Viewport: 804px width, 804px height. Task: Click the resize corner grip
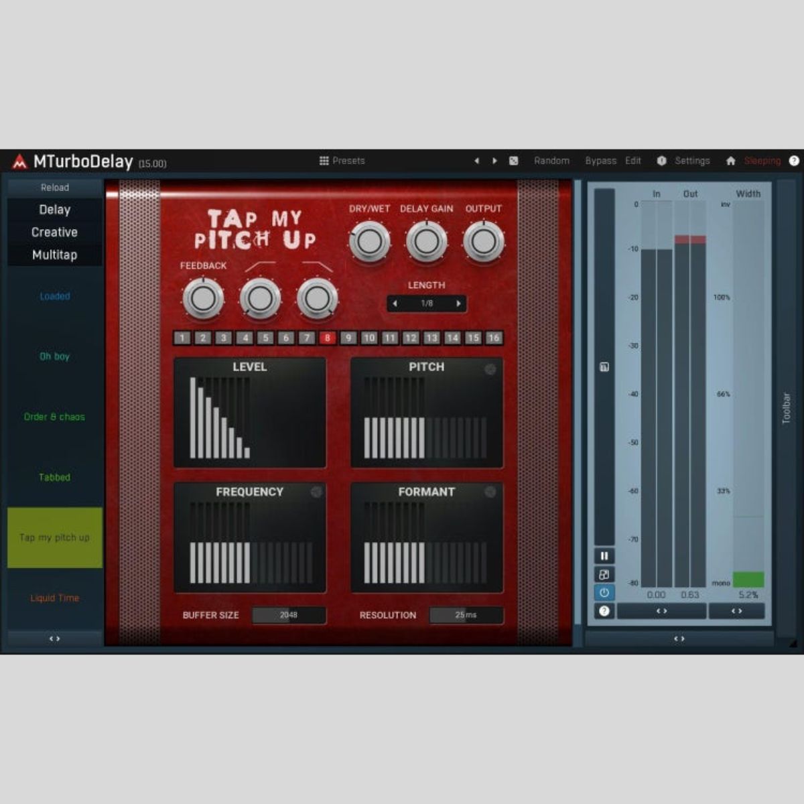pos(793,643)
